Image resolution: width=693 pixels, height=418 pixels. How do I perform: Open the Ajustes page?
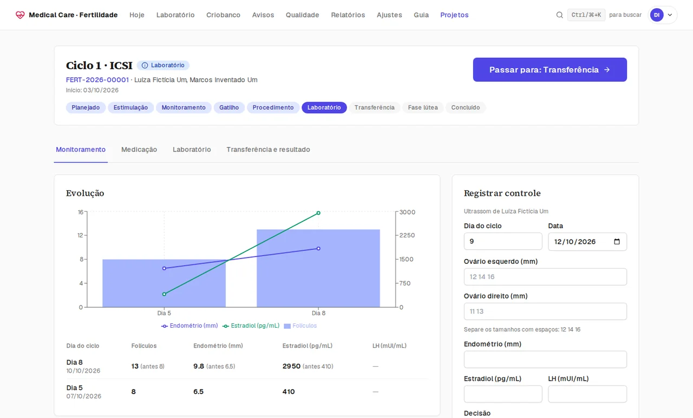click(389, 15)
